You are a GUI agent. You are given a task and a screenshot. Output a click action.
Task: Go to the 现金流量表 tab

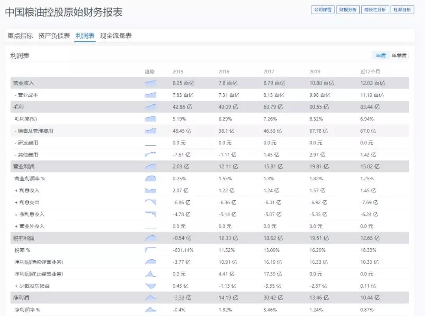(116, 36)
